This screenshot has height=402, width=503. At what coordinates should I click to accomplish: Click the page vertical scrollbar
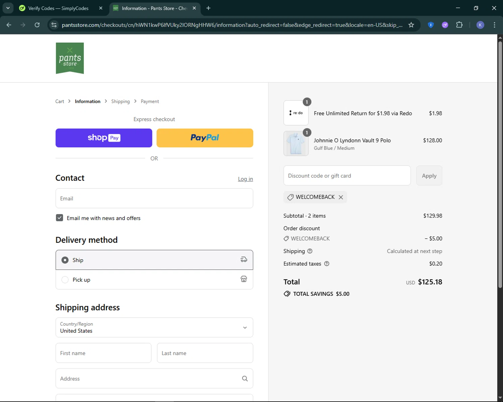[500, 164]
